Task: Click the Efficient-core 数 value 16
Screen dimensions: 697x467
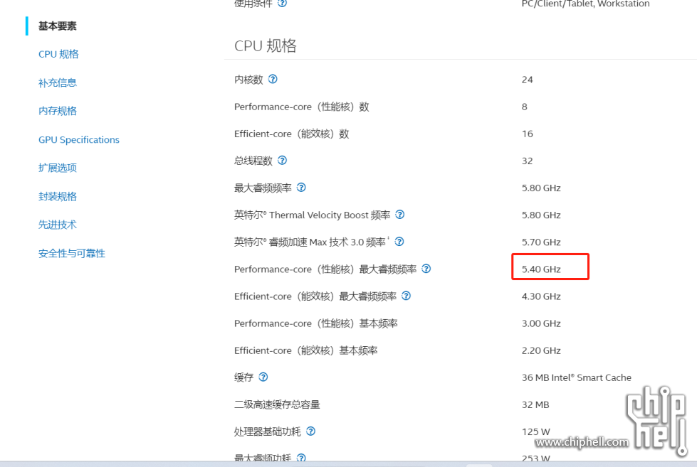Action: [527, 134]
